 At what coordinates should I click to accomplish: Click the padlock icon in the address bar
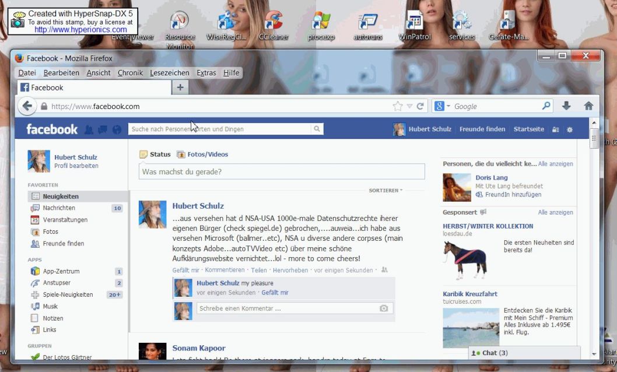44,106
